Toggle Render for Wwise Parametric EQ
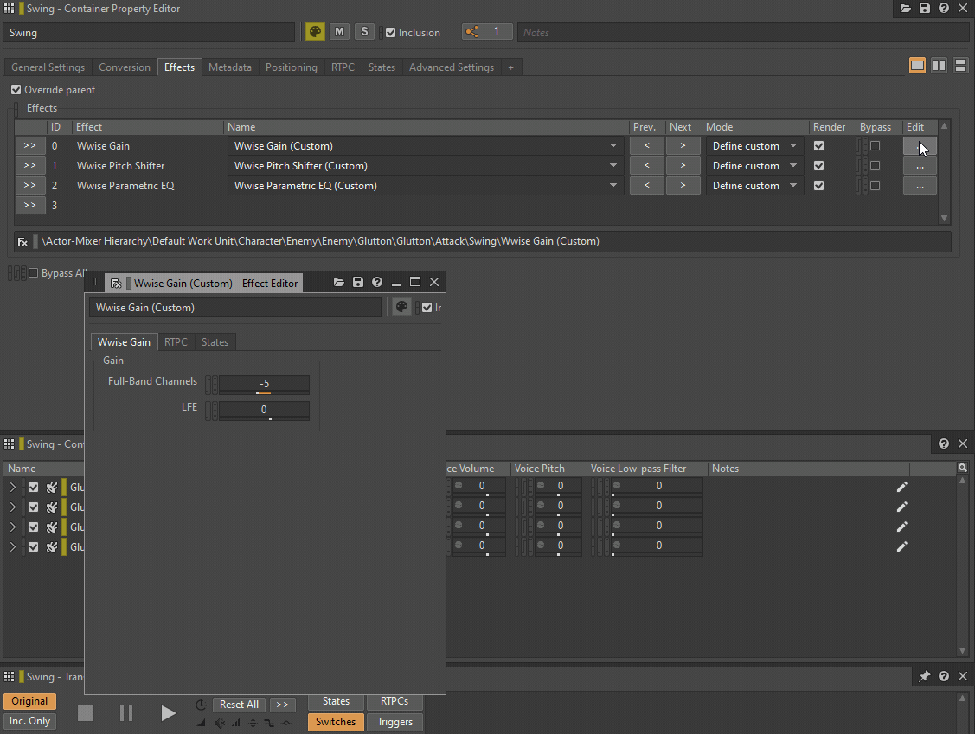The width and height of the screenshot is (975, 734). 819,186
